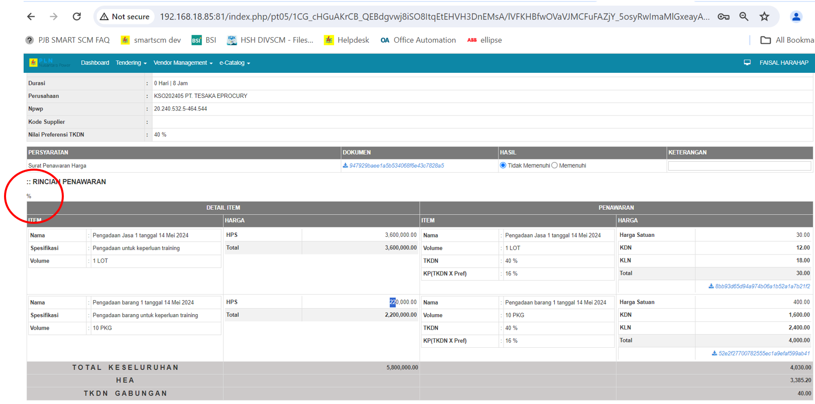Open the All Bookmarks folder
Image resolution: width=815 pixels, height=404 pixels.
(x=787, y=40)
